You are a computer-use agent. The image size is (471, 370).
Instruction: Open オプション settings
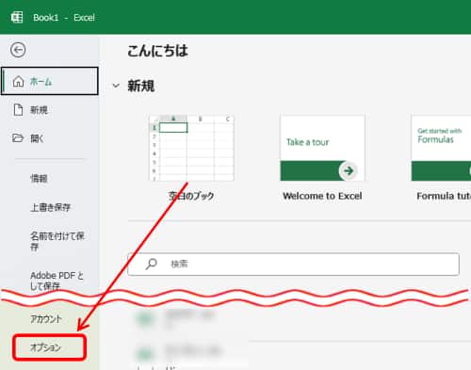coord(49,347)
